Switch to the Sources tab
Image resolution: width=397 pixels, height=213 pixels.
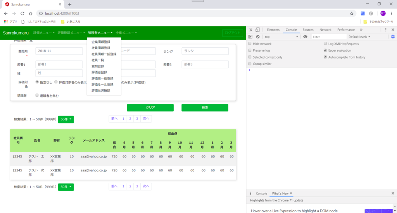(308, 29)
